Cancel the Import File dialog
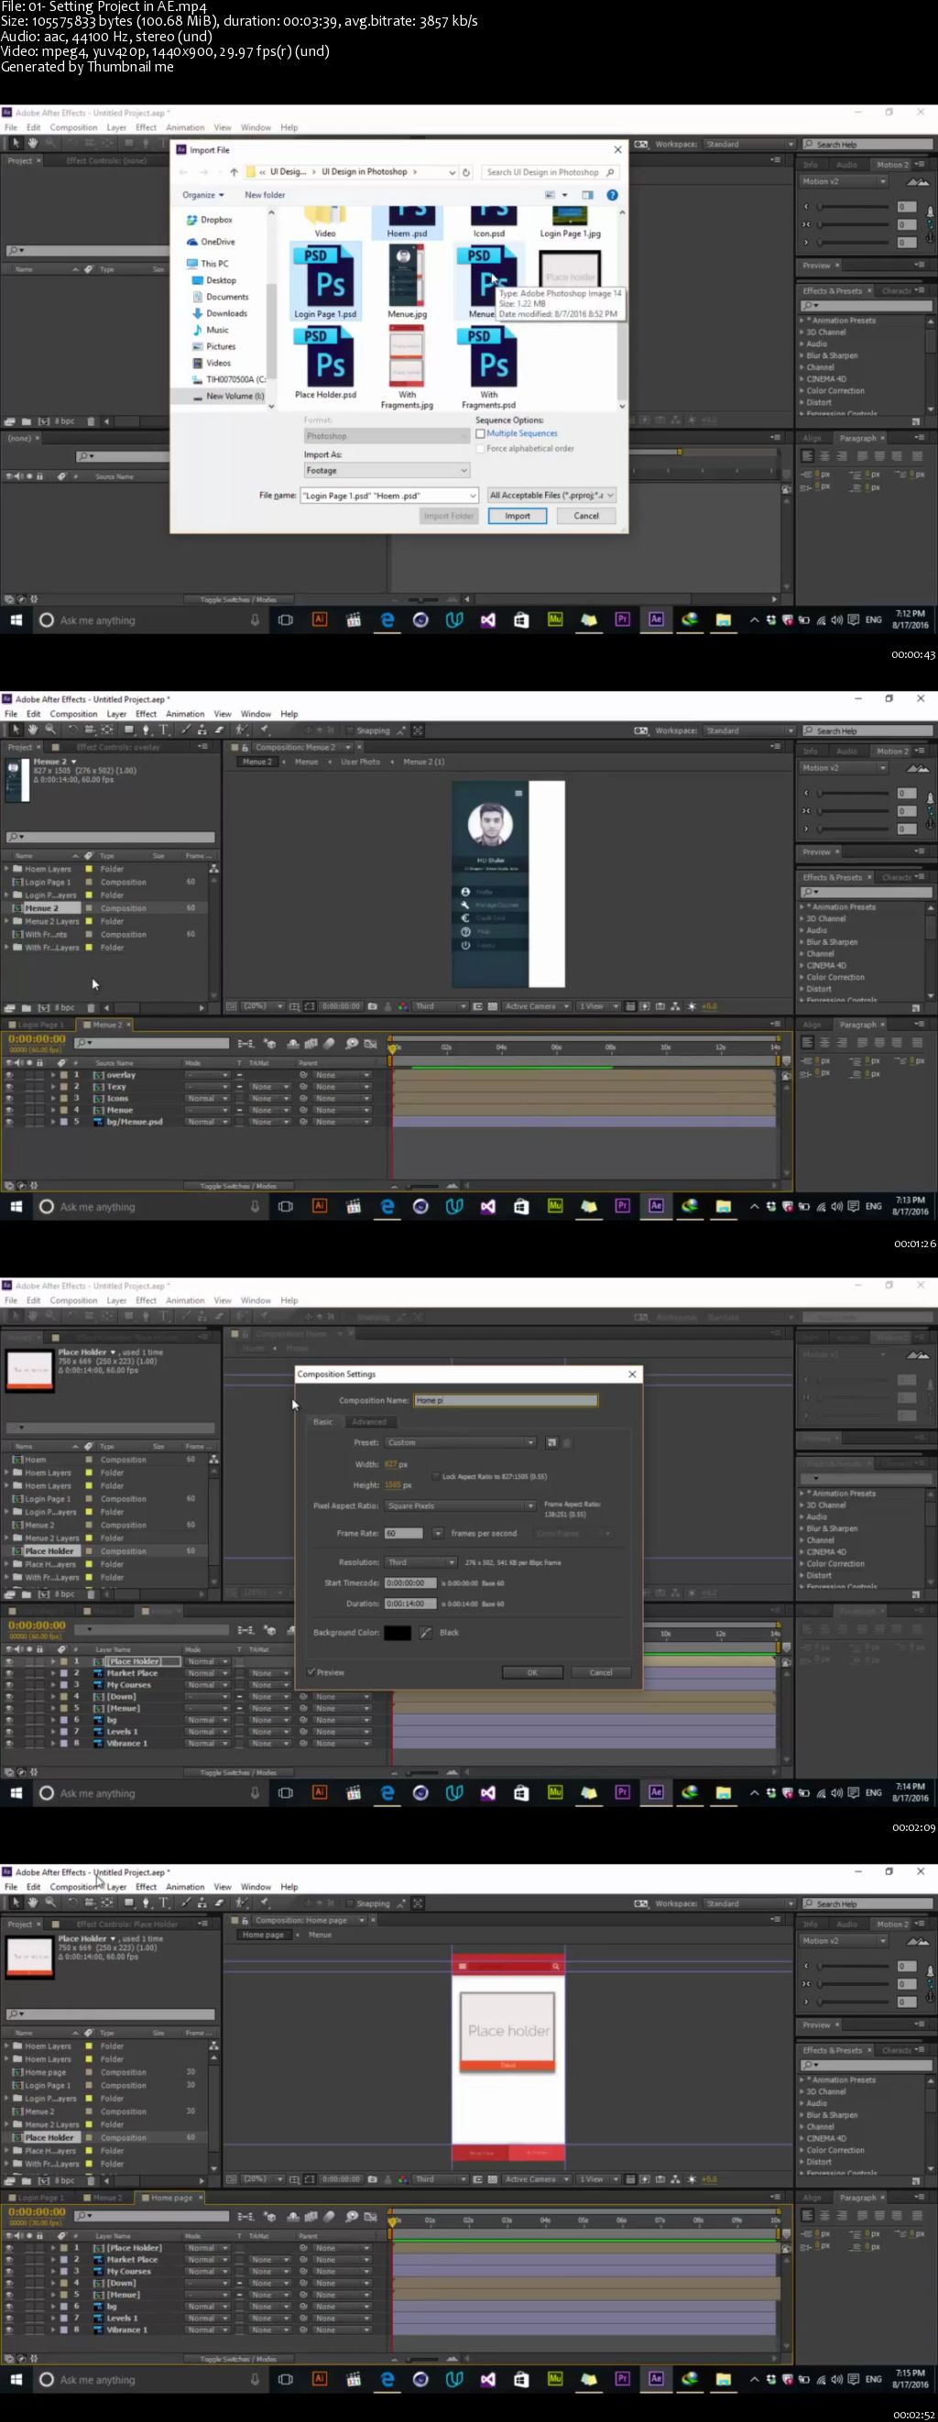Screen dimensions: 938x2422 click(586, 515)
